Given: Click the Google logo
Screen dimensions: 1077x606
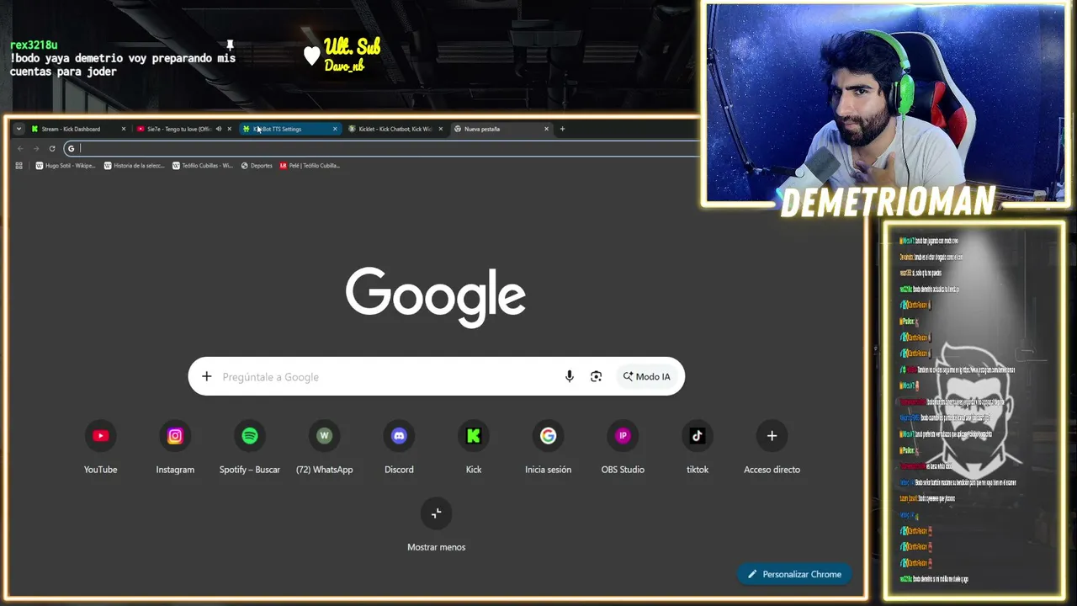Looking at the screenshot, I should tap(436, 297).
